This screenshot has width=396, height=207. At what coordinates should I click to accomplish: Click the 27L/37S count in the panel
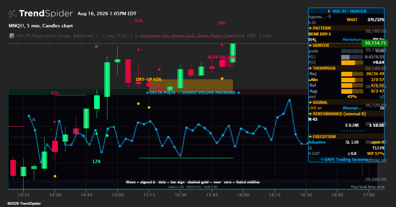click(376, 20)
